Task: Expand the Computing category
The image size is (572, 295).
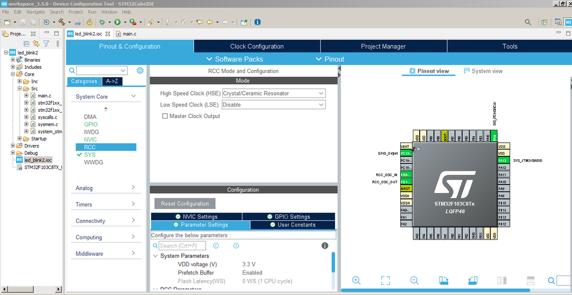Action: tap(133, 237)
